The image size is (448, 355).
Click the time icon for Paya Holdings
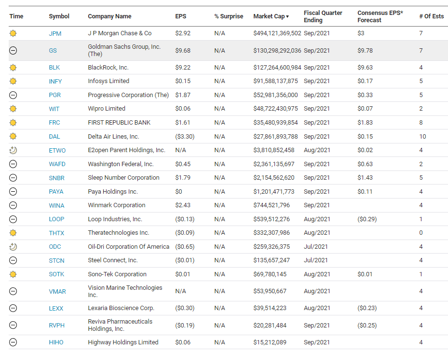[x=13, y=192]
